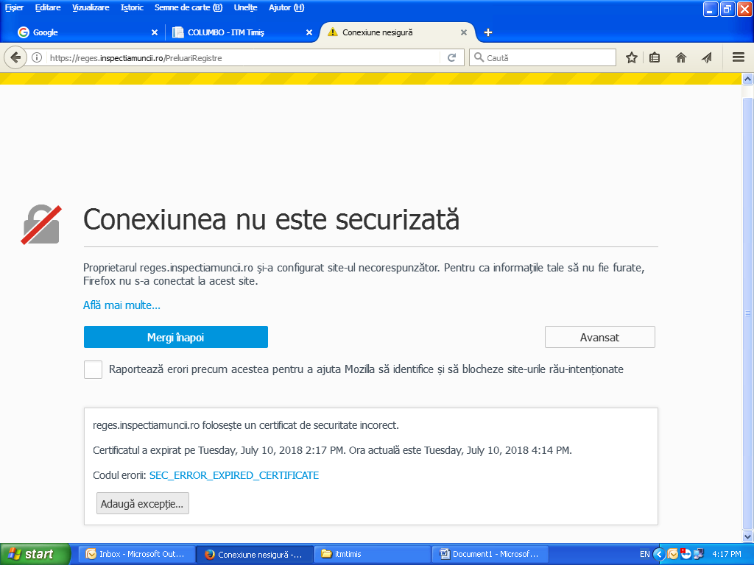Expand hidden system tray icons arrow
The image size is (754, 565).
pos(659,554)
